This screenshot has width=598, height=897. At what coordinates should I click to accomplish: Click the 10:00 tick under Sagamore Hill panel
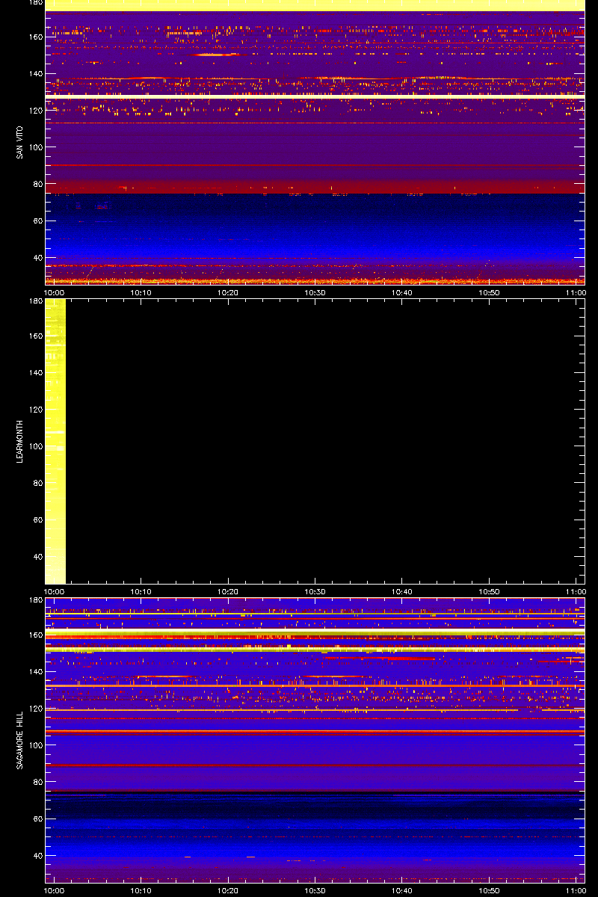coord(55,890)
